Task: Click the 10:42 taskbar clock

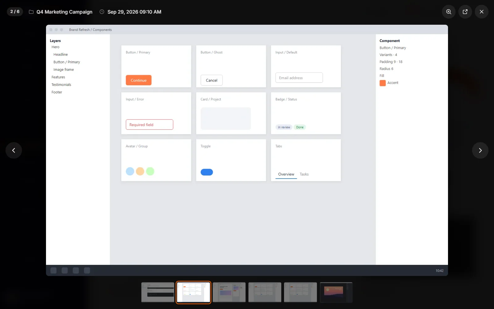Action: 440,271
